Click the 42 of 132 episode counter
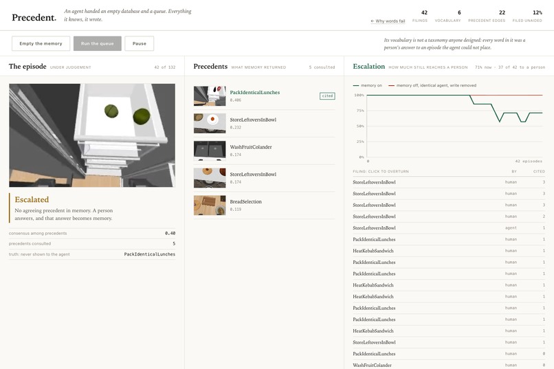The height and width of the screenshot is (369, 554). point(165,67)
